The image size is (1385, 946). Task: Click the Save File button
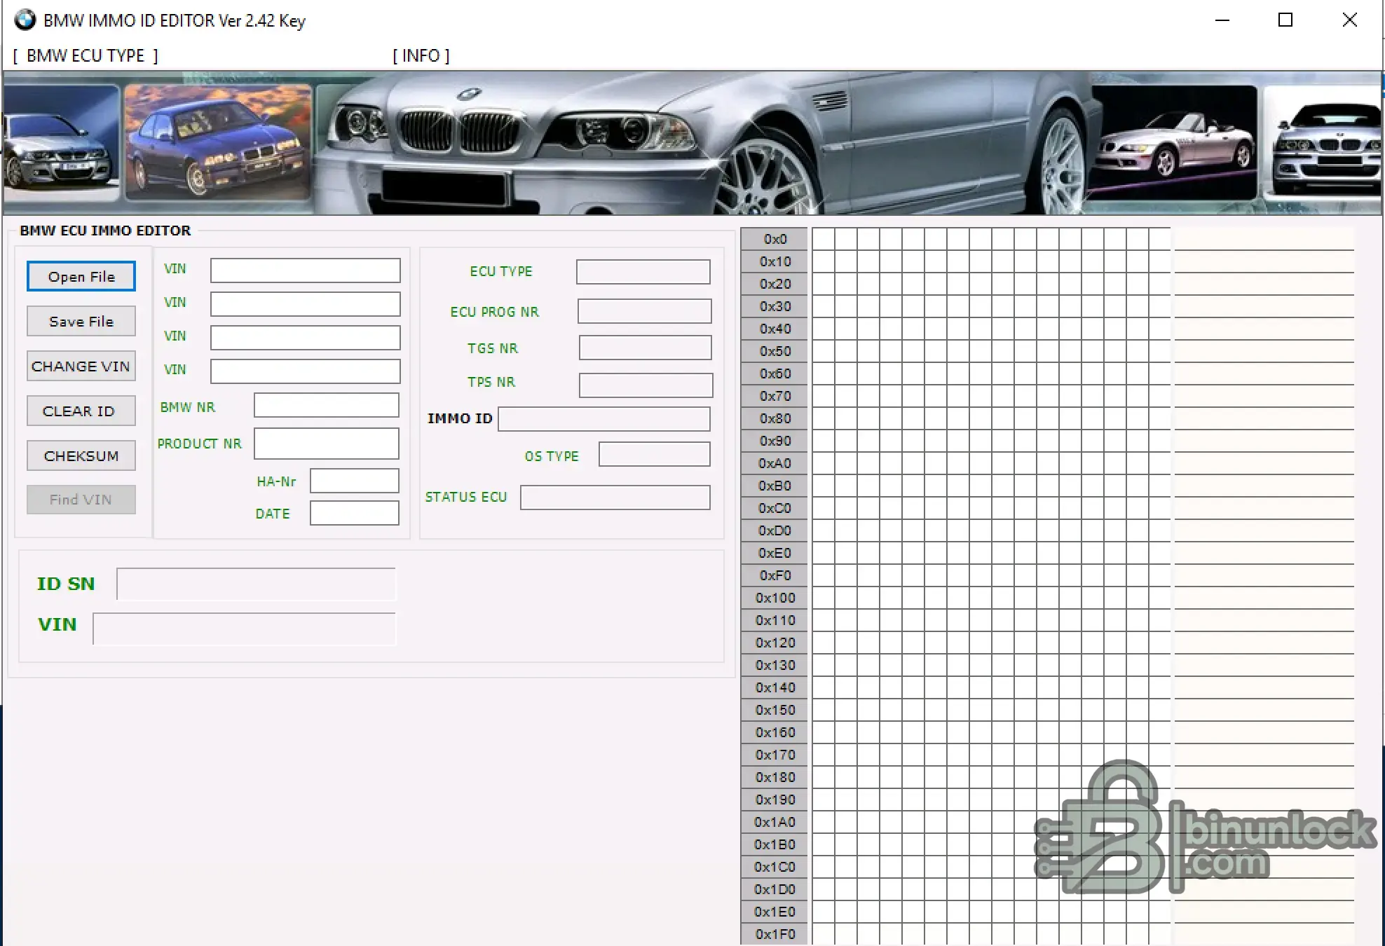[x=81, y=321]
